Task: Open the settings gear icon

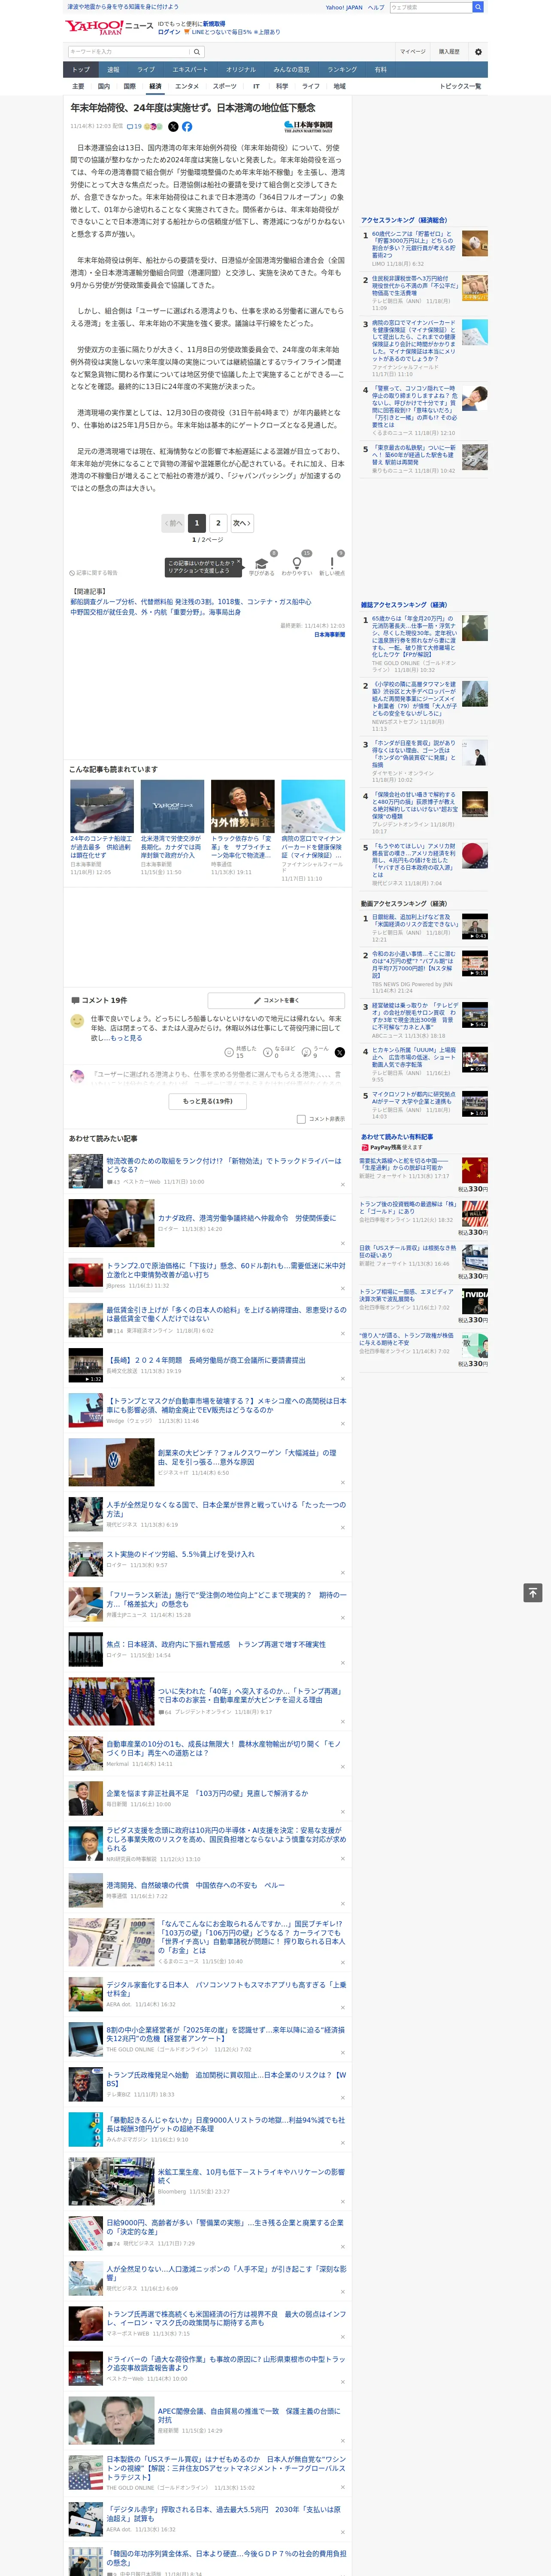Action: point(478,52)
